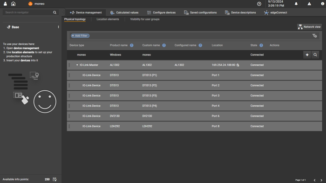Click the Location column header

tap(217, 45)
